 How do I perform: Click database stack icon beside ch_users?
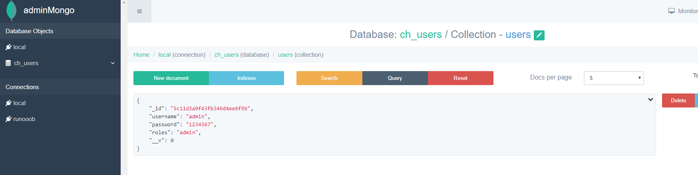8,63
